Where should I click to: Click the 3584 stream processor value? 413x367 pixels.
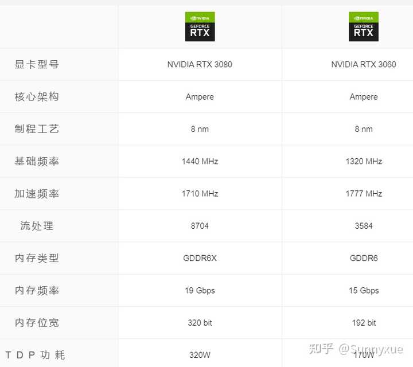pos(364,226)
